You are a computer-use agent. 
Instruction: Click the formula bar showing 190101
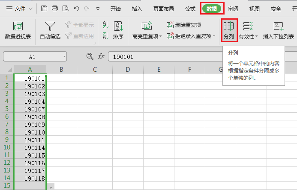(x=165, y=57)
